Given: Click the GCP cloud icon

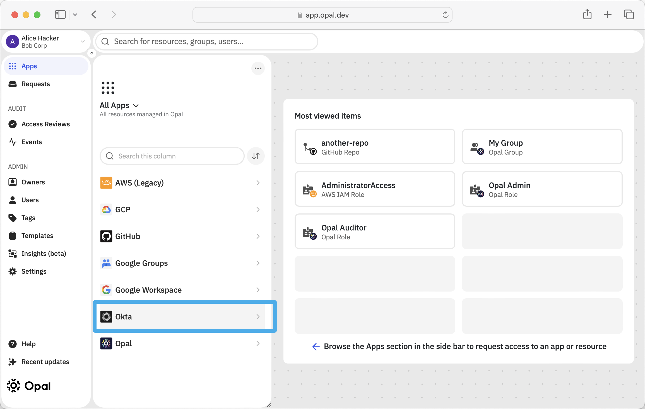Looking at the screenshot, I should (106, 210).
